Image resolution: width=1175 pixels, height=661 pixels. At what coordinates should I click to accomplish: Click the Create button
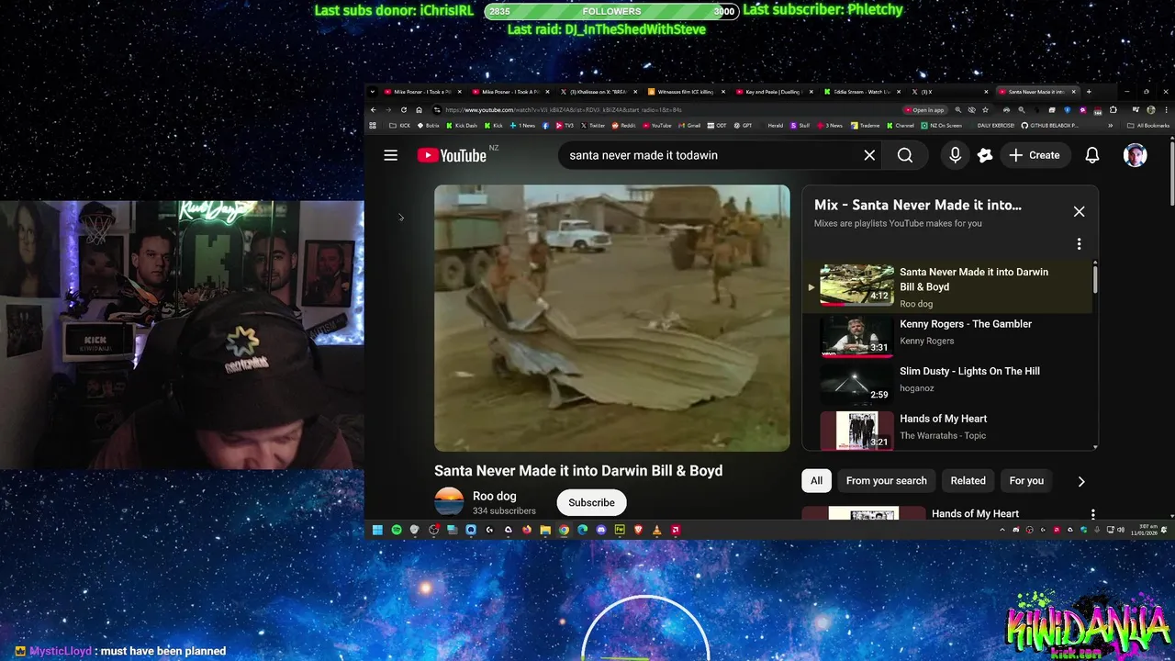pyautogui.click(x=1035, y=155)
